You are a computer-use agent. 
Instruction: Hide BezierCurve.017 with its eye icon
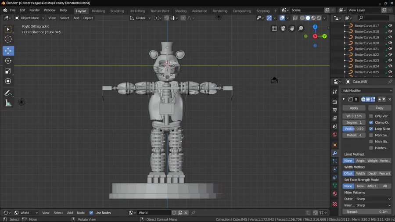(x=390, y=25)
